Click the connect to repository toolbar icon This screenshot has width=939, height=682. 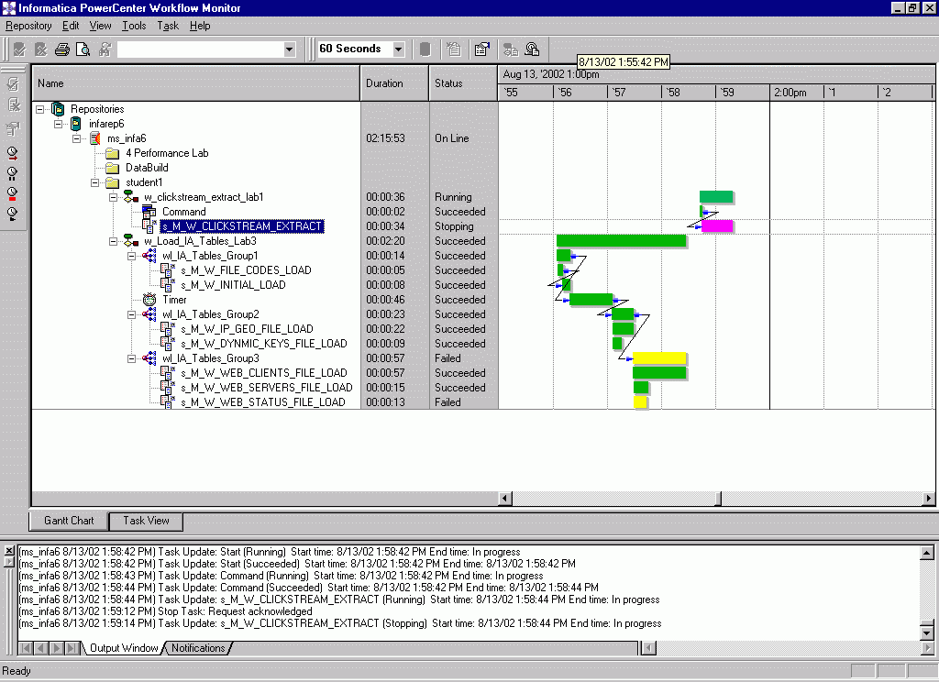20,49
